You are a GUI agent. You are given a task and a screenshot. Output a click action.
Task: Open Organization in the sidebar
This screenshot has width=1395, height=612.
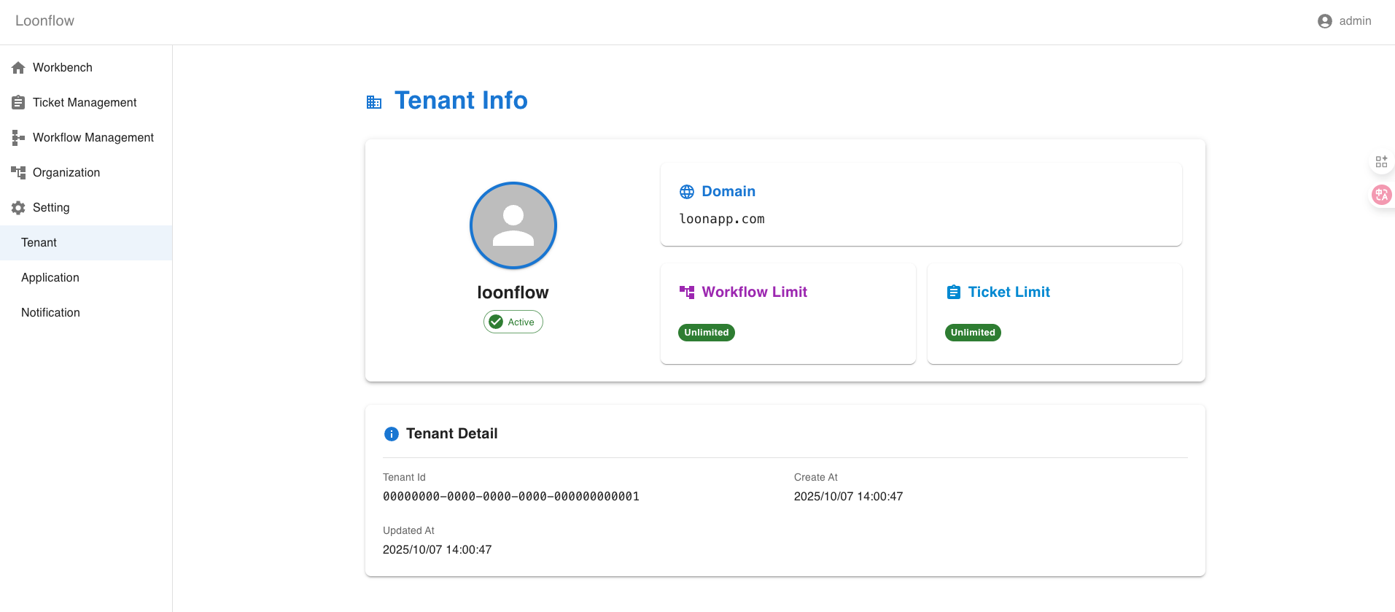coord(86,173)
